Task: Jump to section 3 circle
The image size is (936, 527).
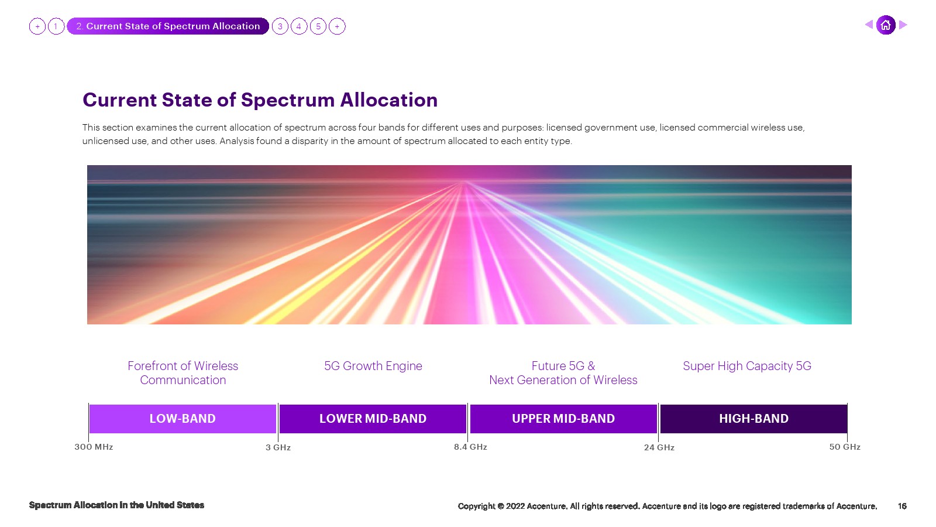Action: (280, 26)
